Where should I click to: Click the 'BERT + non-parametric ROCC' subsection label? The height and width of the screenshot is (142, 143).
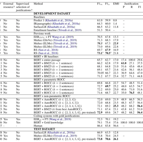(52, 96)
